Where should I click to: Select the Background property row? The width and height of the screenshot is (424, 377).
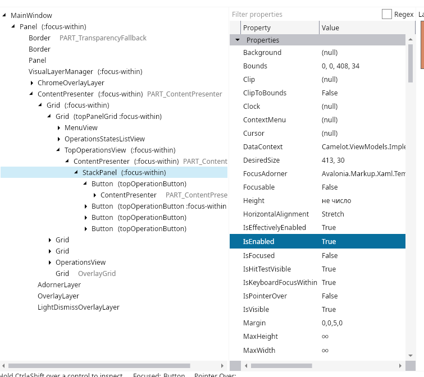[x=317, y=52]
